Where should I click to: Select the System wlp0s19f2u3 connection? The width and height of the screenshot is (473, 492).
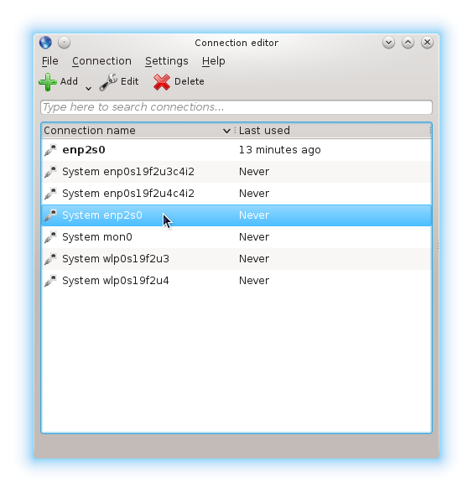pyautogui.click(x=236, y=259)
